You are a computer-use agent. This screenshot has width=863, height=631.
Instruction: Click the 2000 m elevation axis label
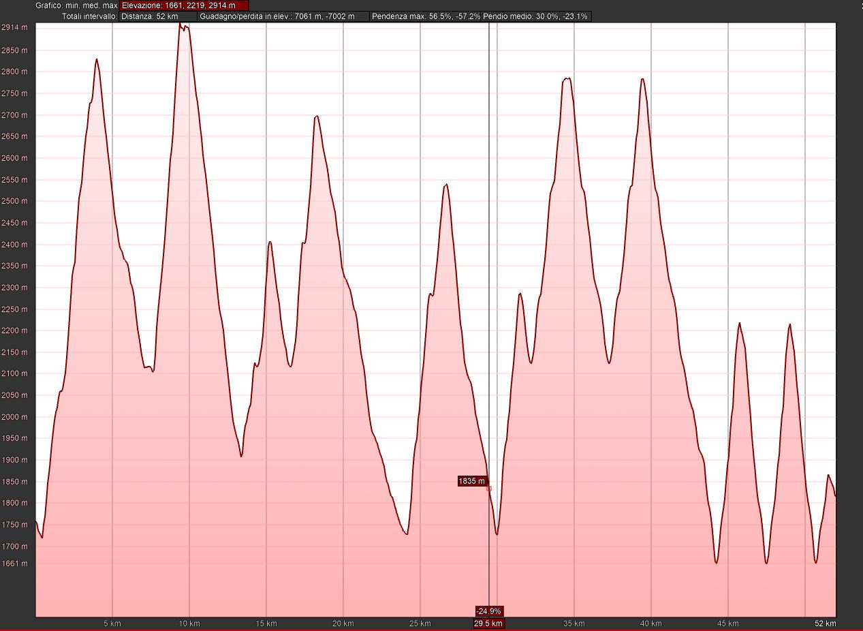pyautogui.click(x=15, y=418)
